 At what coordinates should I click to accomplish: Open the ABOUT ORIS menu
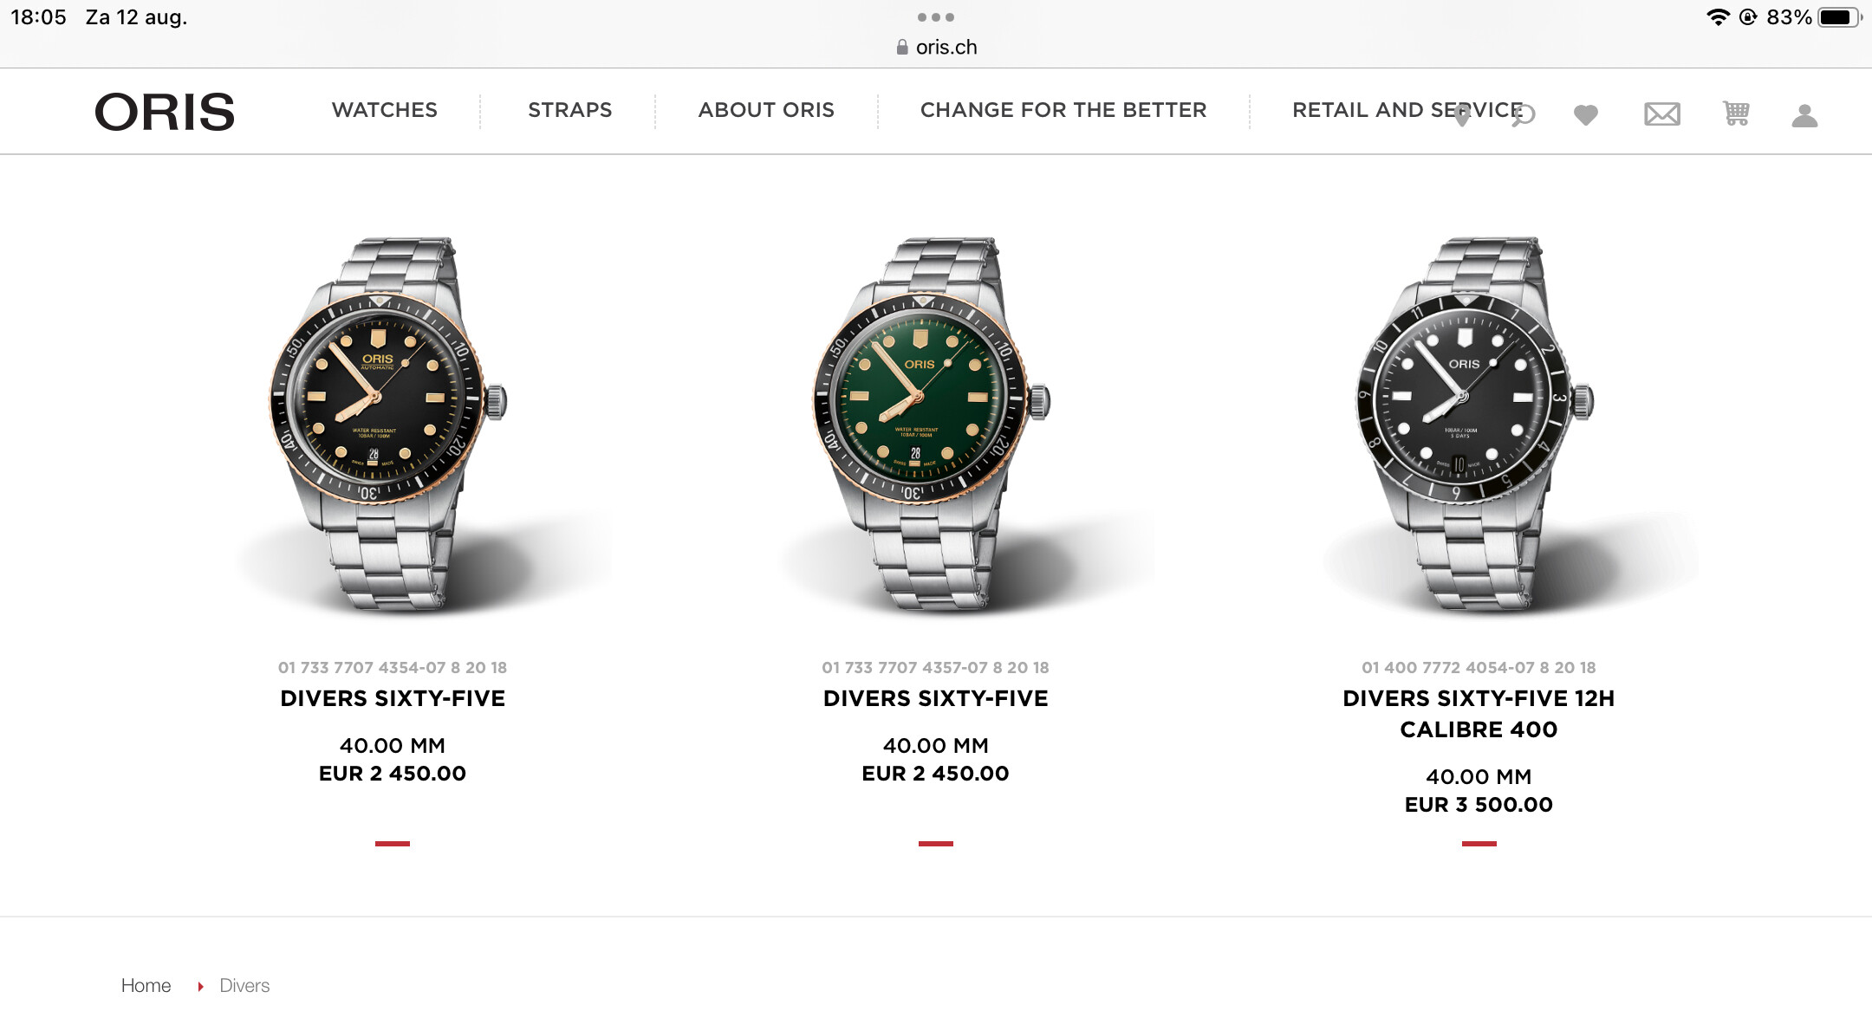(766, 110)
